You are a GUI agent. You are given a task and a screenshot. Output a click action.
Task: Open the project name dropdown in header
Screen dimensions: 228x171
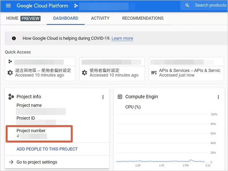coord(103,6)
